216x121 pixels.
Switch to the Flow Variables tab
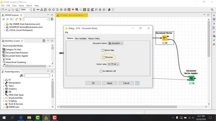(81, 39)
